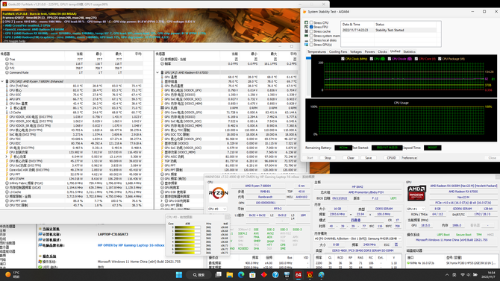Open network settings from system tray
500x281 pixels.
pyautogui.click(x=463, y=274)
